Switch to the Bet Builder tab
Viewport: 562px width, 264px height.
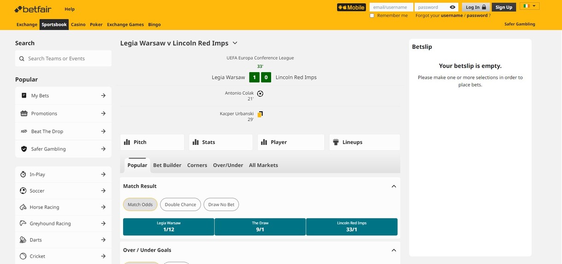click(x=167, y=165)
